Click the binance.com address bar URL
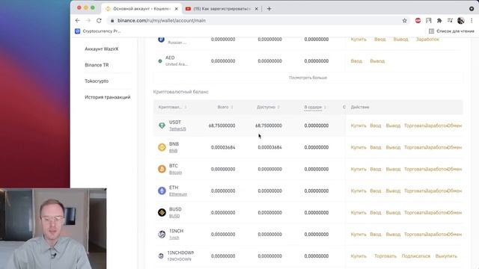Screen dimensions: 479x269 162,20
